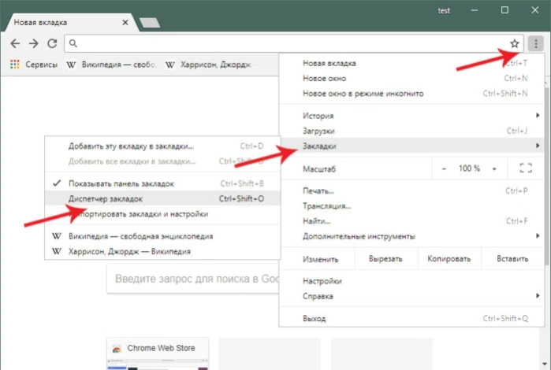
Task: Choose Найти... menu item
Action: coord(412,220)
